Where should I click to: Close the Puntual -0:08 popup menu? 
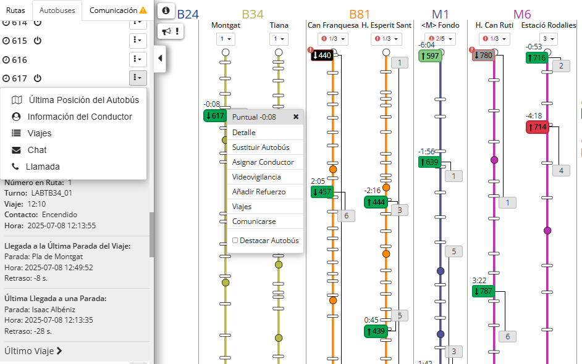coord(296,117)
